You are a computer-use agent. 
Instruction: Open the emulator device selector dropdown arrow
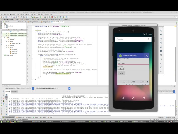coord(33,88)
